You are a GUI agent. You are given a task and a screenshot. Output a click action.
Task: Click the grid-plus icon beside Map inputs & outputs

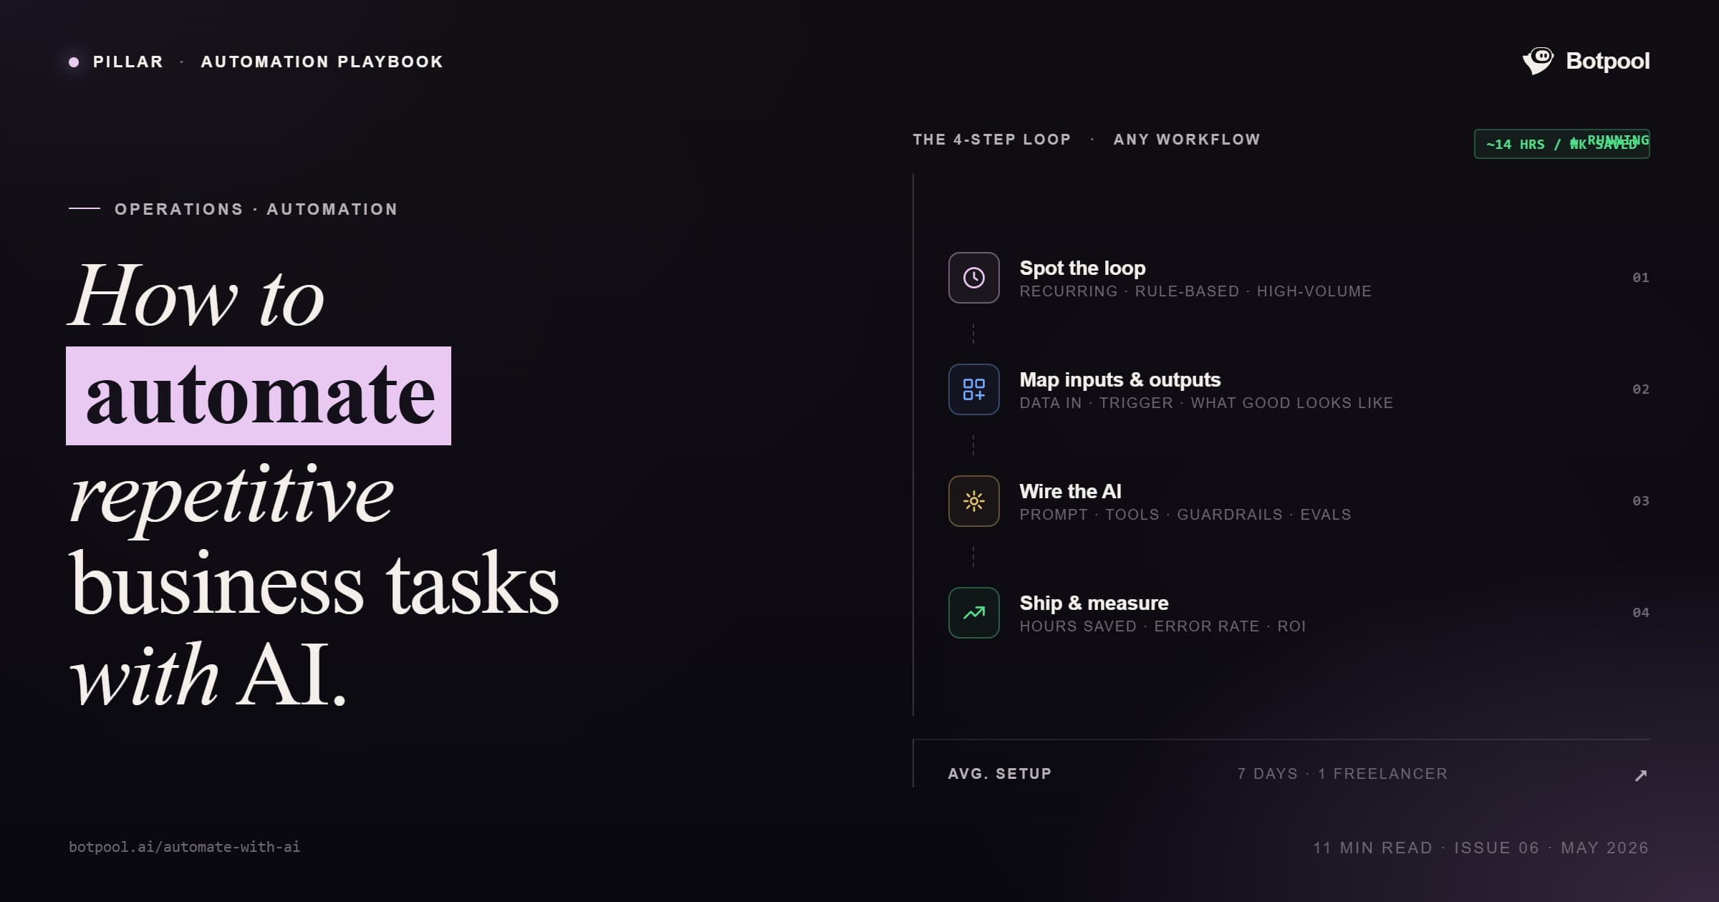tap(973, 389)
